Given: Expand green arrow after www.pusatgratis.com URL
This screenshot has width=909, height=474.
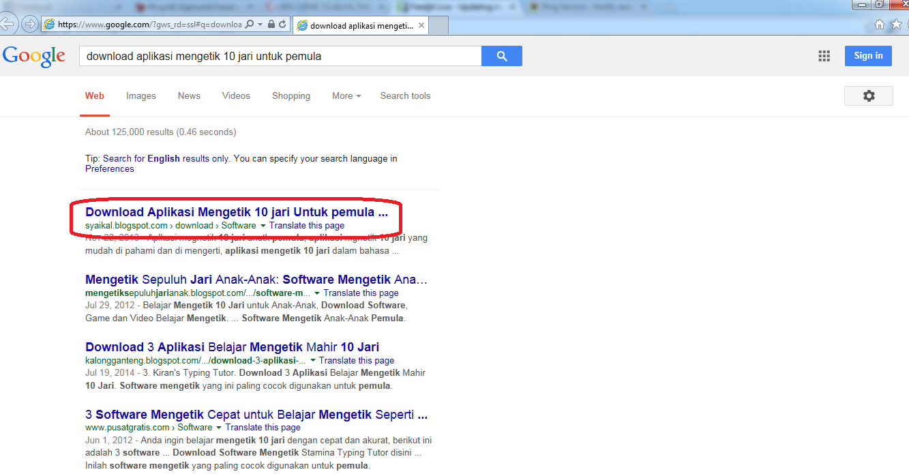Looking at the screenshot, I should coord(219,428).
